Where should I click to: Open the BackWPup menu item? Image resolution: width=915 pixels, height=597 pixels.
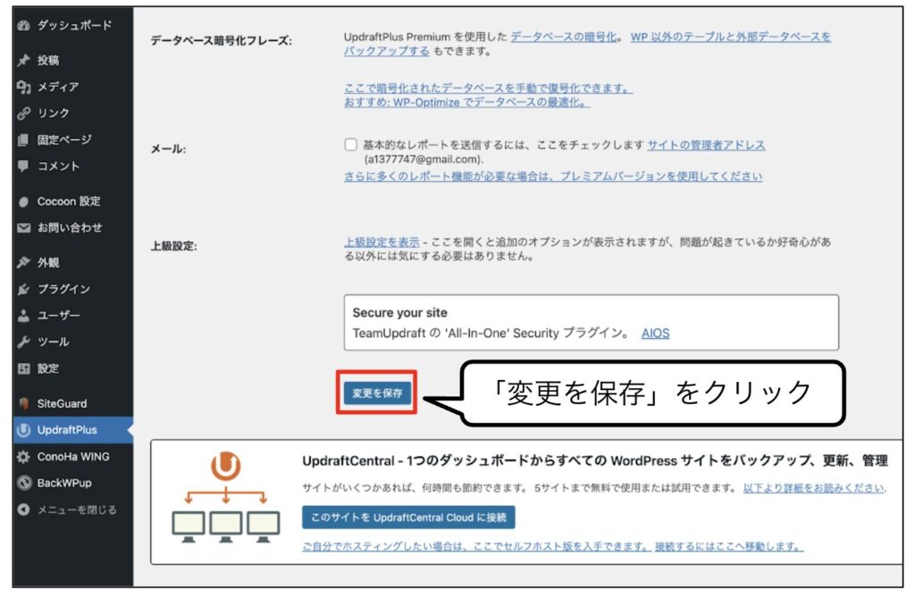click(73, 483)
